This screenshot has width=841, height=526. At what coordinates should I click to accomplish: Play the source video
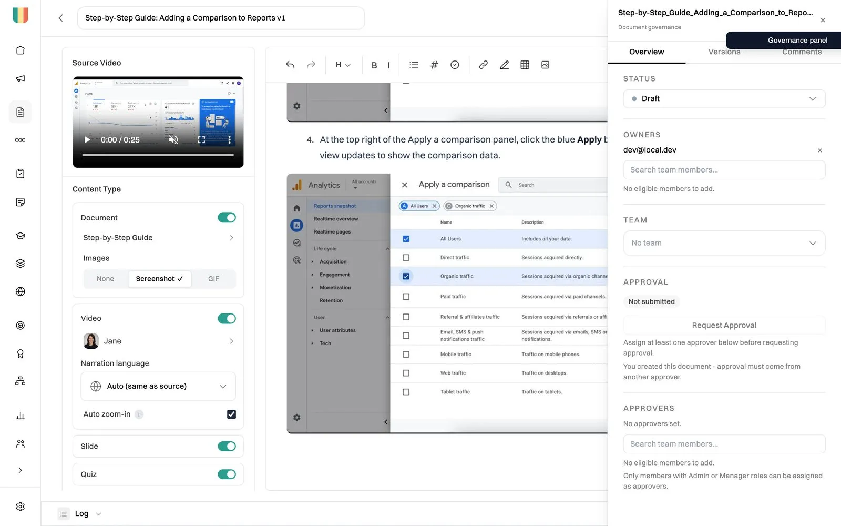[87, 140]
